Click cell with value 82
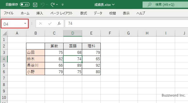Image resolution: width=188 pixels, height=103 pixels. [x=54, y=59]
